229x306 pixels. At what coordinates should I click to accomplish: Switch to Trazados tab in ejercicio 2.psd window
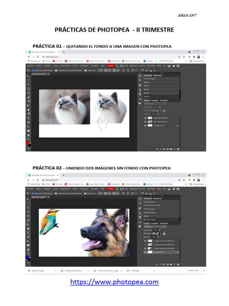tap(164, 224)
